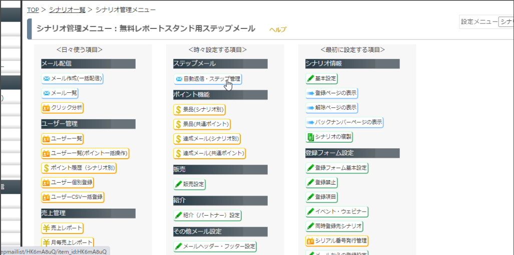The image size is (514, 255).
Task: Open シナリオ一覧 breadcrumb link
Action: coord(67,10)
